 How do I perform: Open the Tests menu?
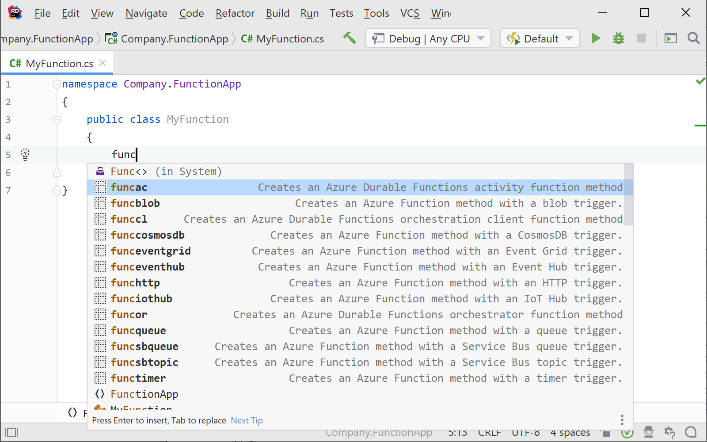(x=342, y=13)
